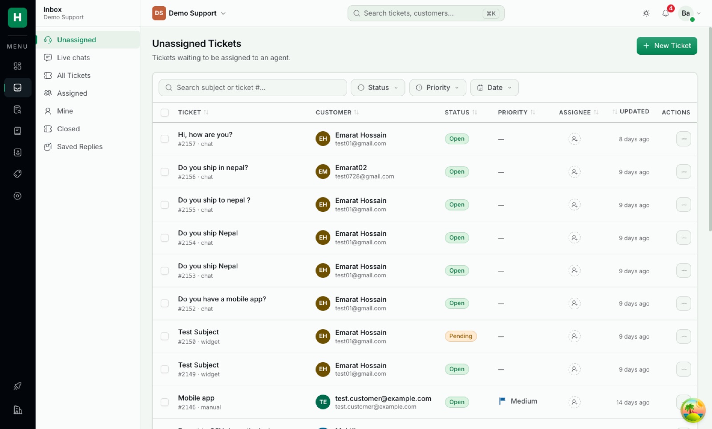712x429 pixels.
Task: Tick the select-all tickets checkbox
Action: (x=165, y=113)
